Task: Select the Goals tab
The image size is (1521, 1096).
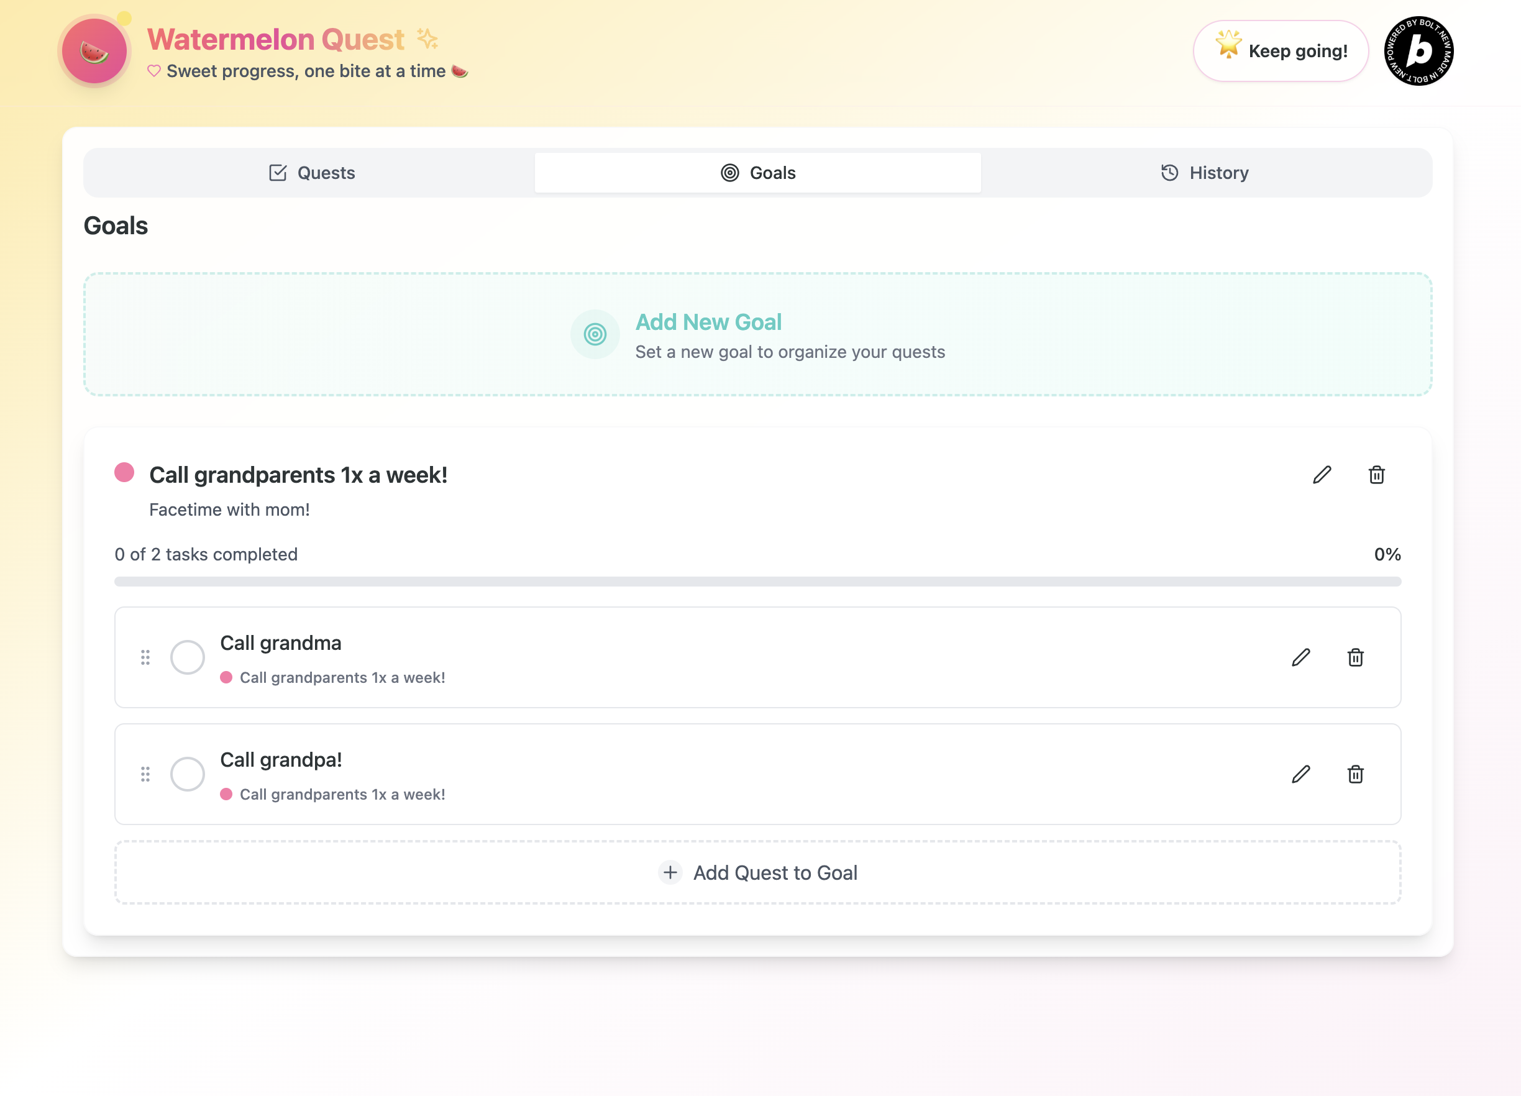Action: pyautogui.click(x=758, y=173)
